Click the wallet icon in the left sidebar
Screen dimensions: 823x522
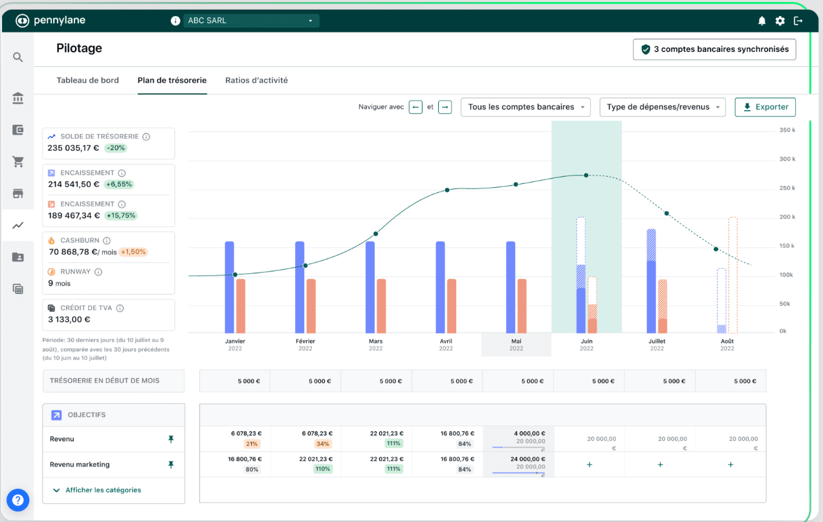tap(17, 129)
